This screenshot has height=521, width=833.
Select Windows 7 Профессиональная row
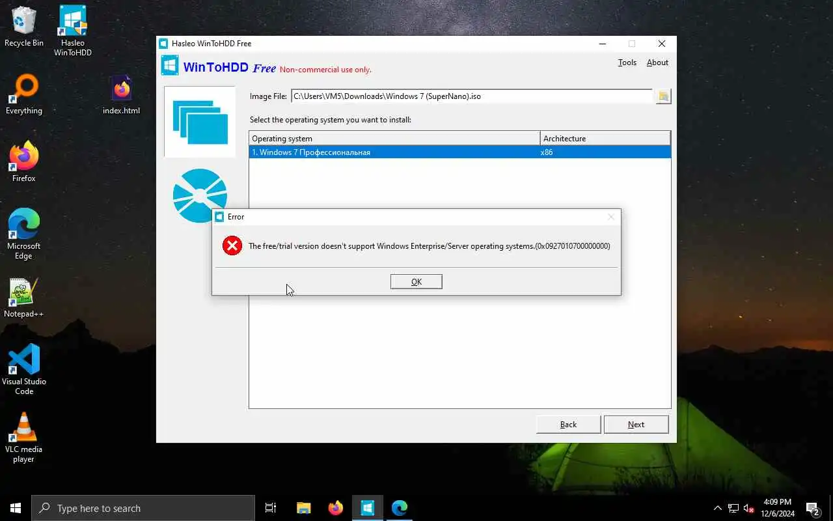coord(459,152)
